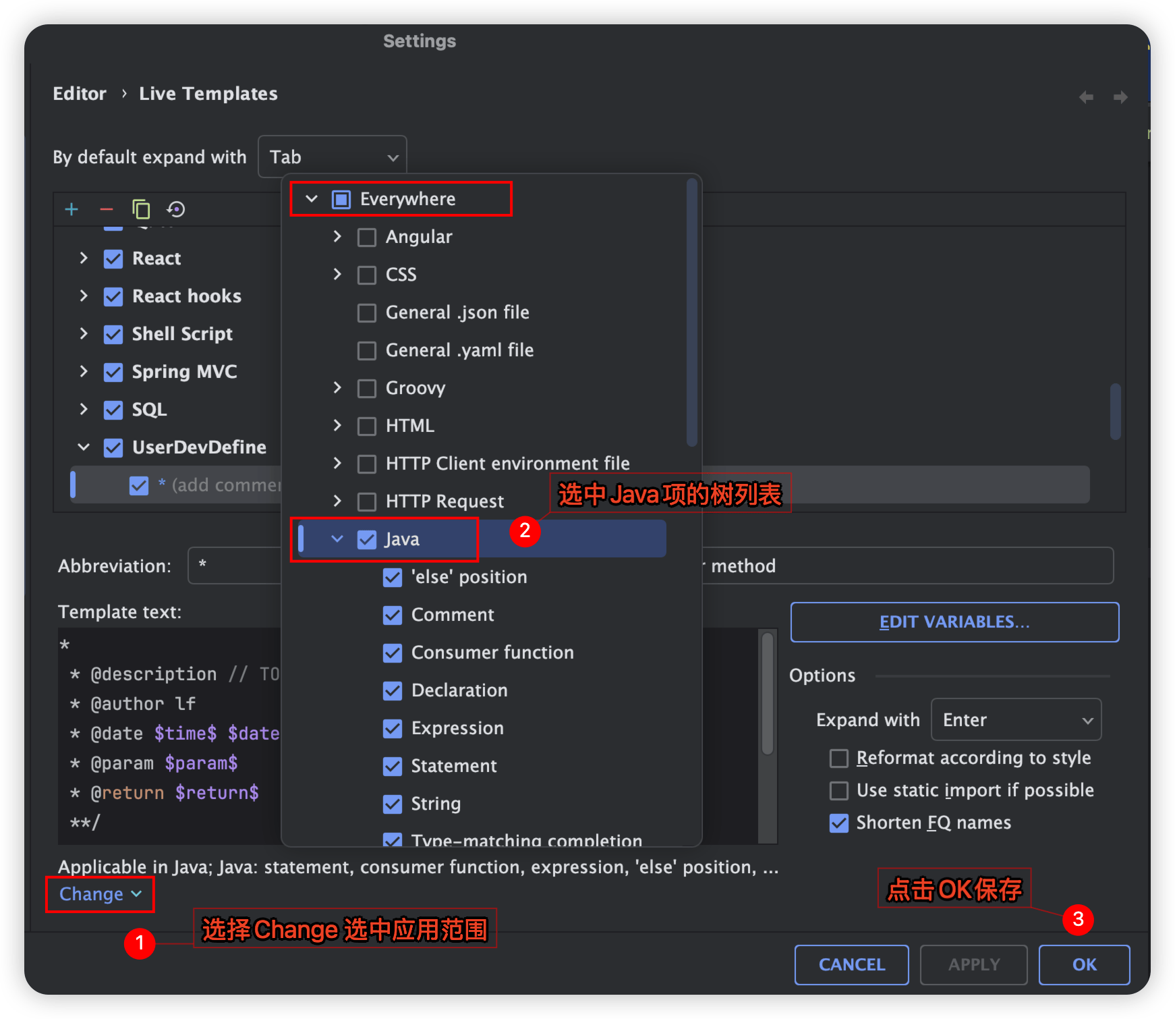Expand the HTTP Request context node
1175x1019 pixels.
337,501
